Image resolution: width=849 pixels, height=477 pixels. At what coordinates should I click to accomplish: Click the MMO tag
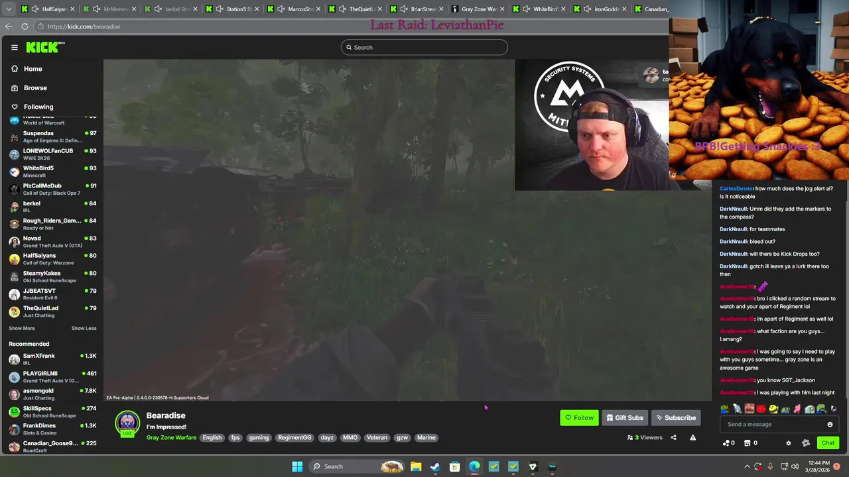(350, 437)
